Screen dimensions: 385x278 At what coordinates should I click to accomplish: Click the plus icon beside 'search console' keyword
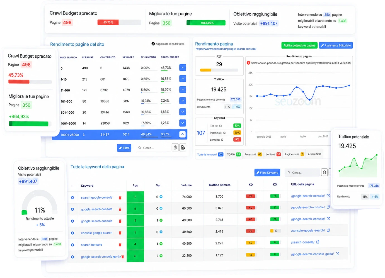72,245
